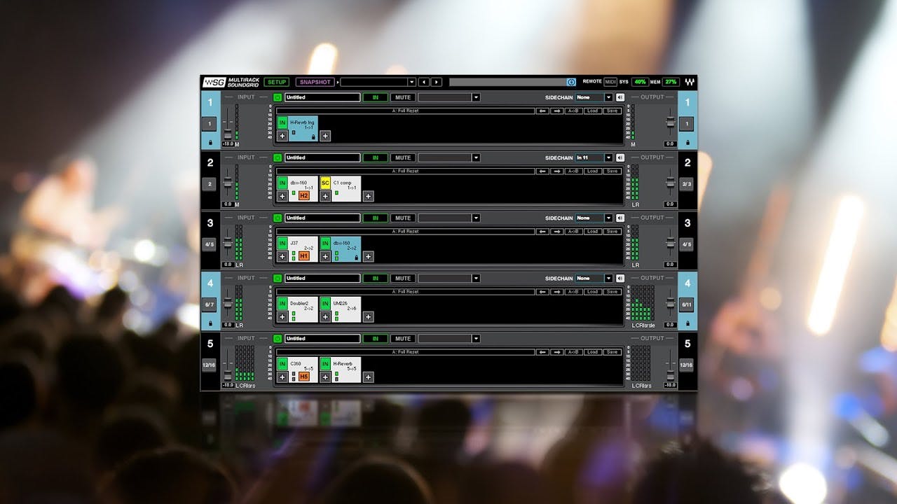Click Save preset on rack 2
The width and height of the screenshot is (897, 504).
pyautogui.click(x=612, y=171)
